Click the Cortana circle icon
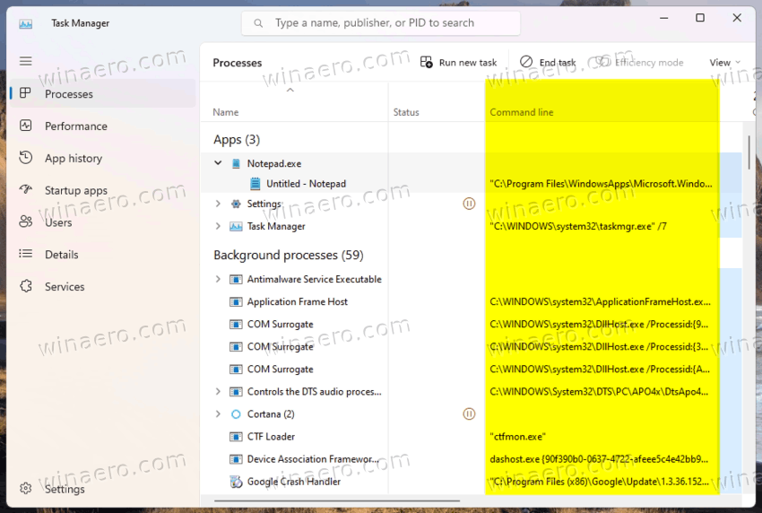The width and height of the screenshot is (762, 513). click(236, 414)
